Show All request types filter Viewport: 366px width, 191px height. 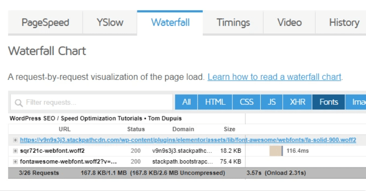coord(186,102)
